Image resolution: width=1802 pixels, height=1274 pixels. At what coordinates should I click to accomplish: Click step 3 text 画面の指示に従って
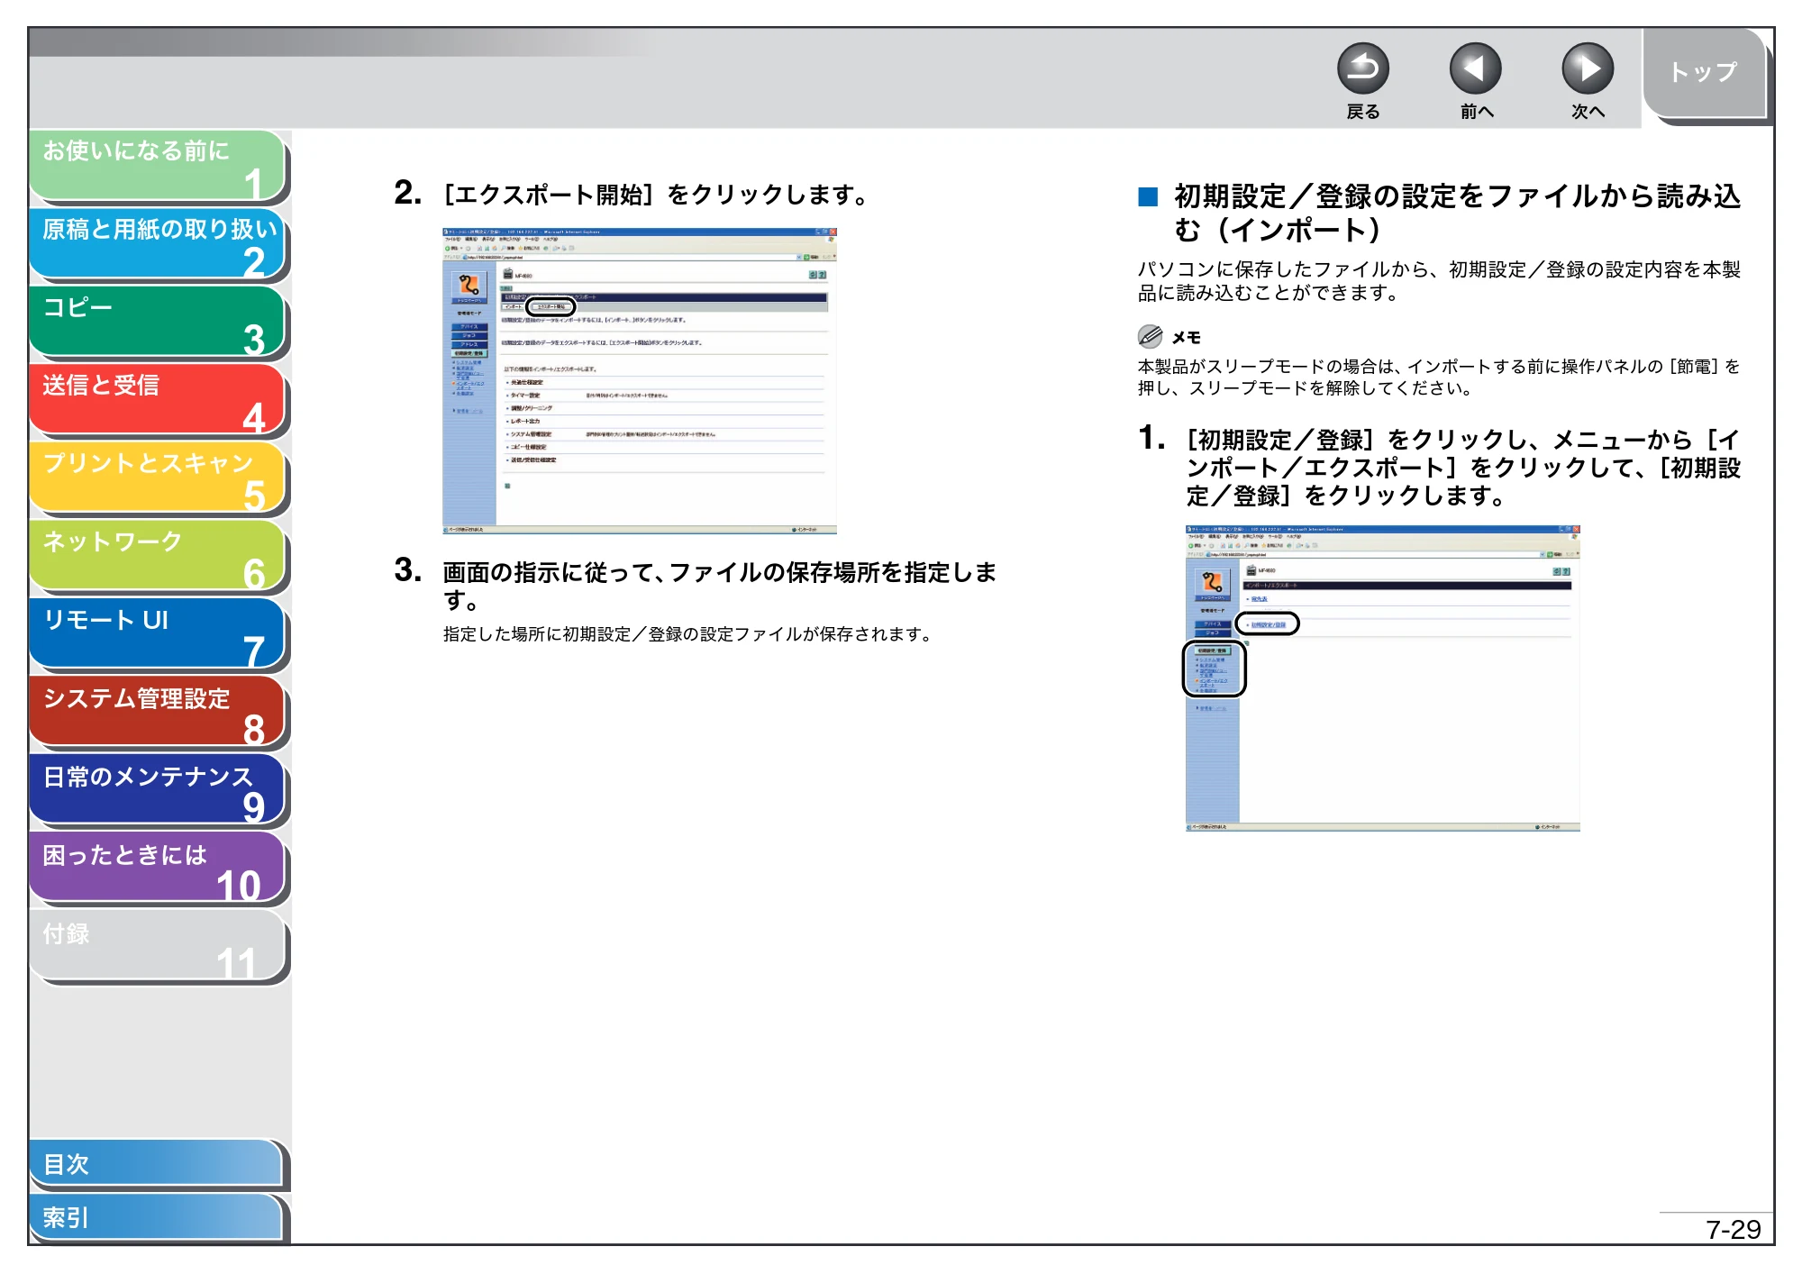coord(720,586)
